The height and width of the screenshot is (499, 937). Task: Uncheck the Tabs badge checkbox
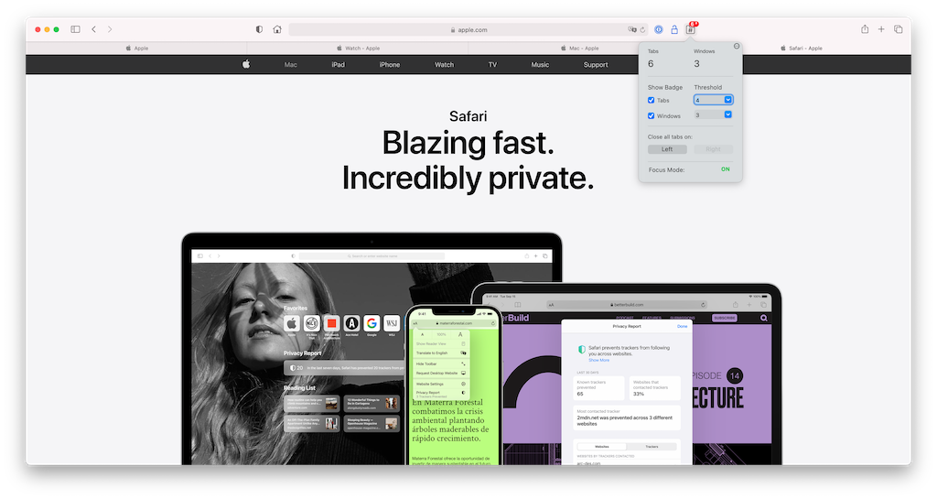651,101
